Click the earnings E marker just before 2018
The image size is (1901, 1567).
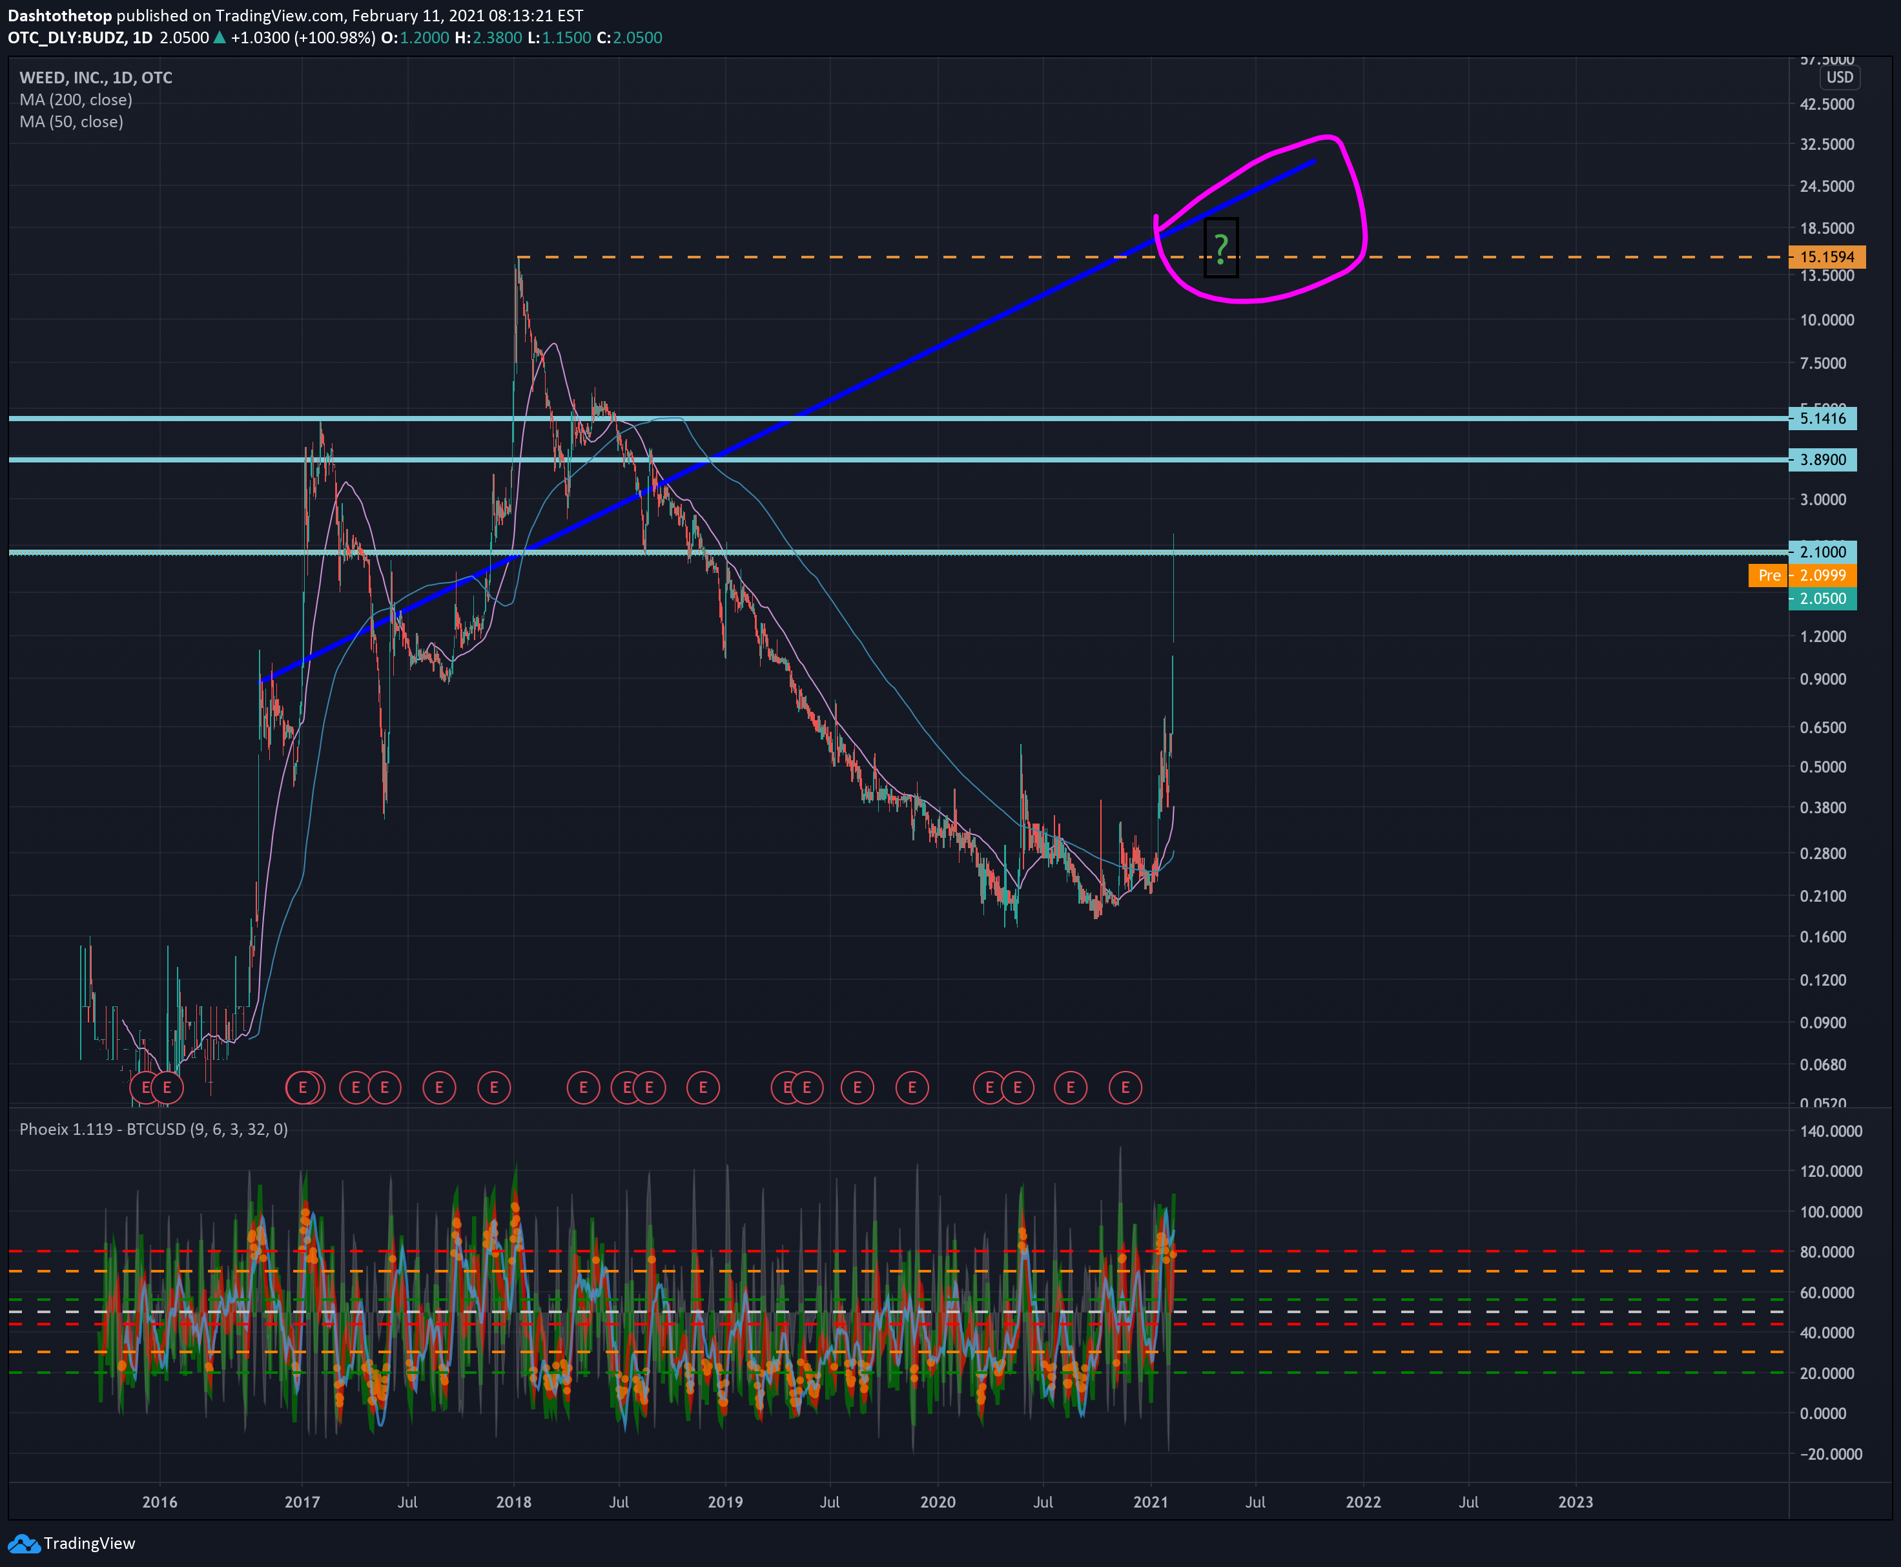pyautogui.click(x=493, y=1088)
